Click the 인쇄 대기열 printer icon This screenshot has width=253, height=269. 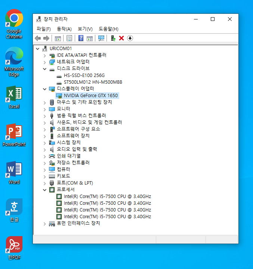pyautogui.click(x=52, y=156)
